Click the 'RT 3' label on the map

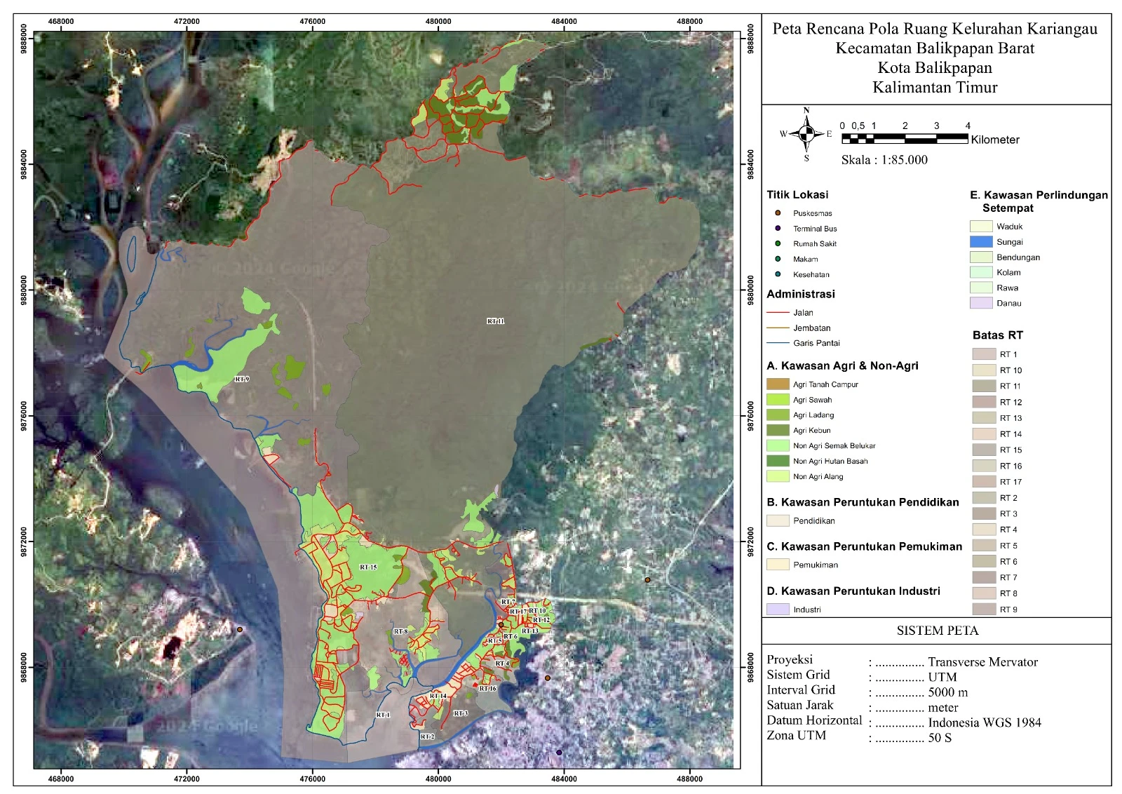click(461, 714)
